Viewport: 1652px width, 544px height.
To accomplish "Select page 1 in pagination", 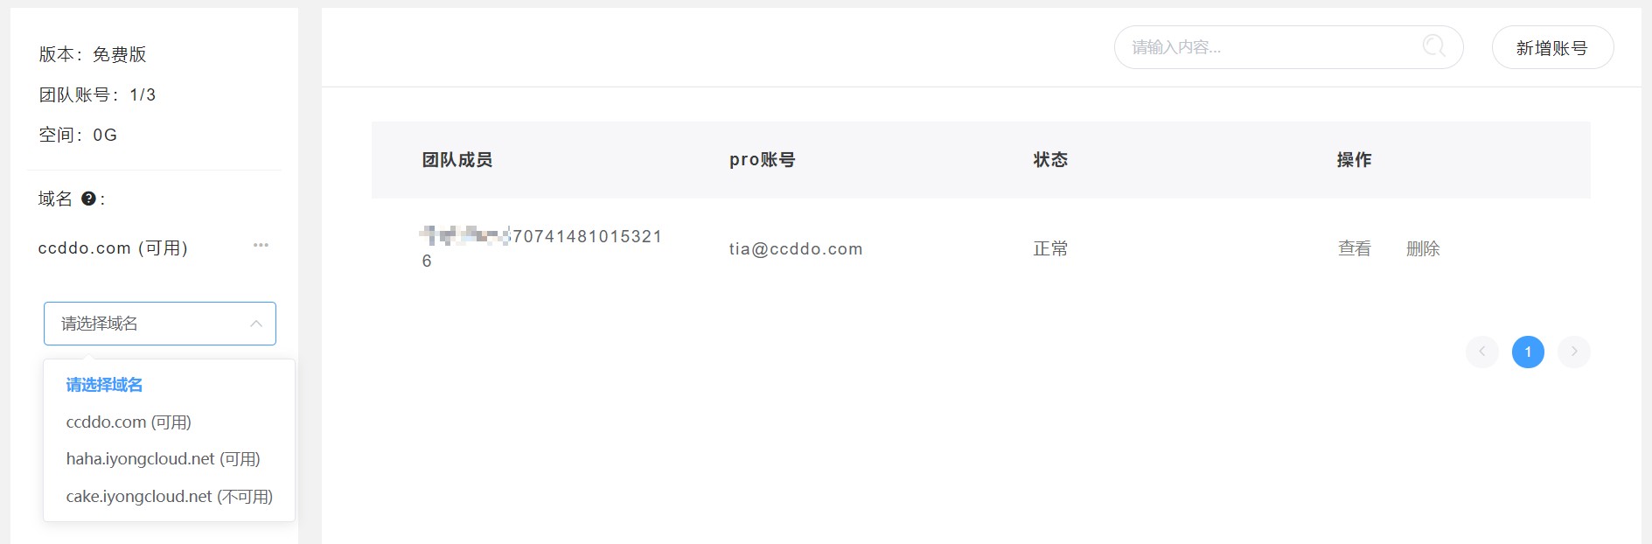I will tap(1528, 352).
